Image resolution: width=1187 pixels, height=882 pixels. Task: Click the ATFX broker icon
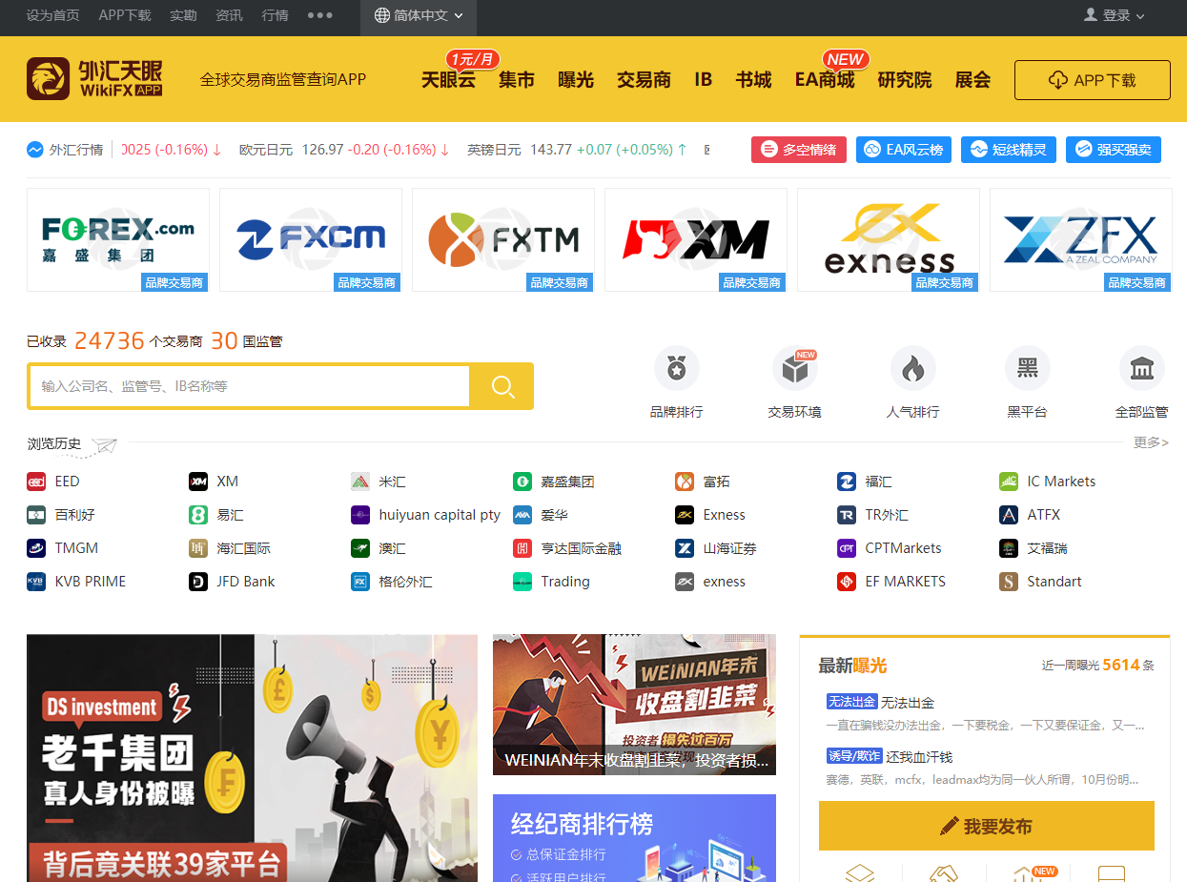click(x=1009, y=515)
